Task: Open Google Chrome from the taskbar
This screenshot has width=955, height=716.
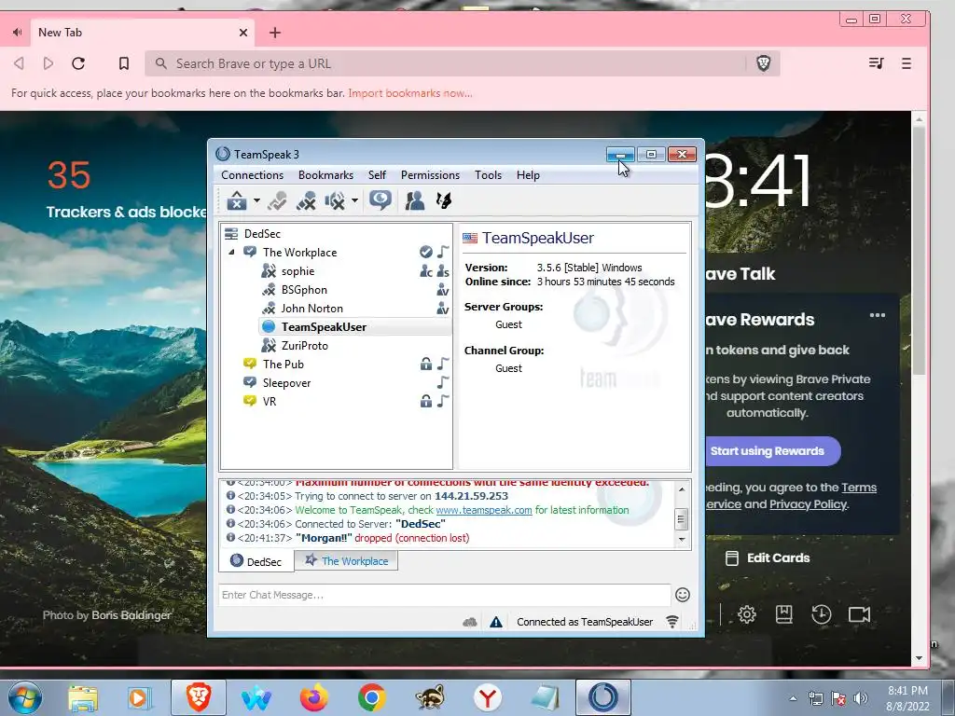Action: pos(371,697)
